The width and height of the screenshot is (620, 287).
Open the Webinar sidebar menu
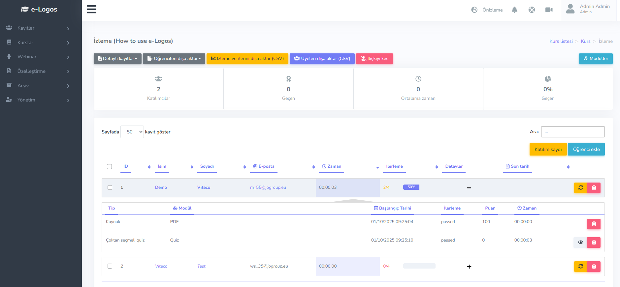coord(38,57)
